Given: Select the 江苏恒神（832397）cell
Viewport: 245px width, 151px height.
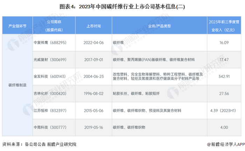Looking at the screenshot, I should (54, 110).
